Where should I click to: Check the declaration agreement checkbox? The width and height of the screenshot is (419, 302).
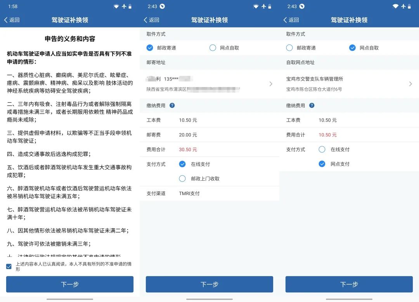(x=9, y=266)
